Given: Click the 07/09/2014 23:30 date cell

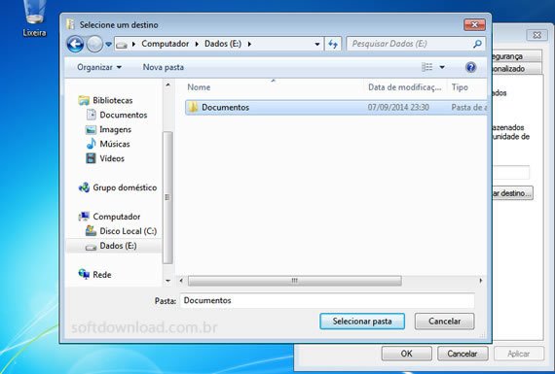Looking at the screenshot, I should pos(398,108).
